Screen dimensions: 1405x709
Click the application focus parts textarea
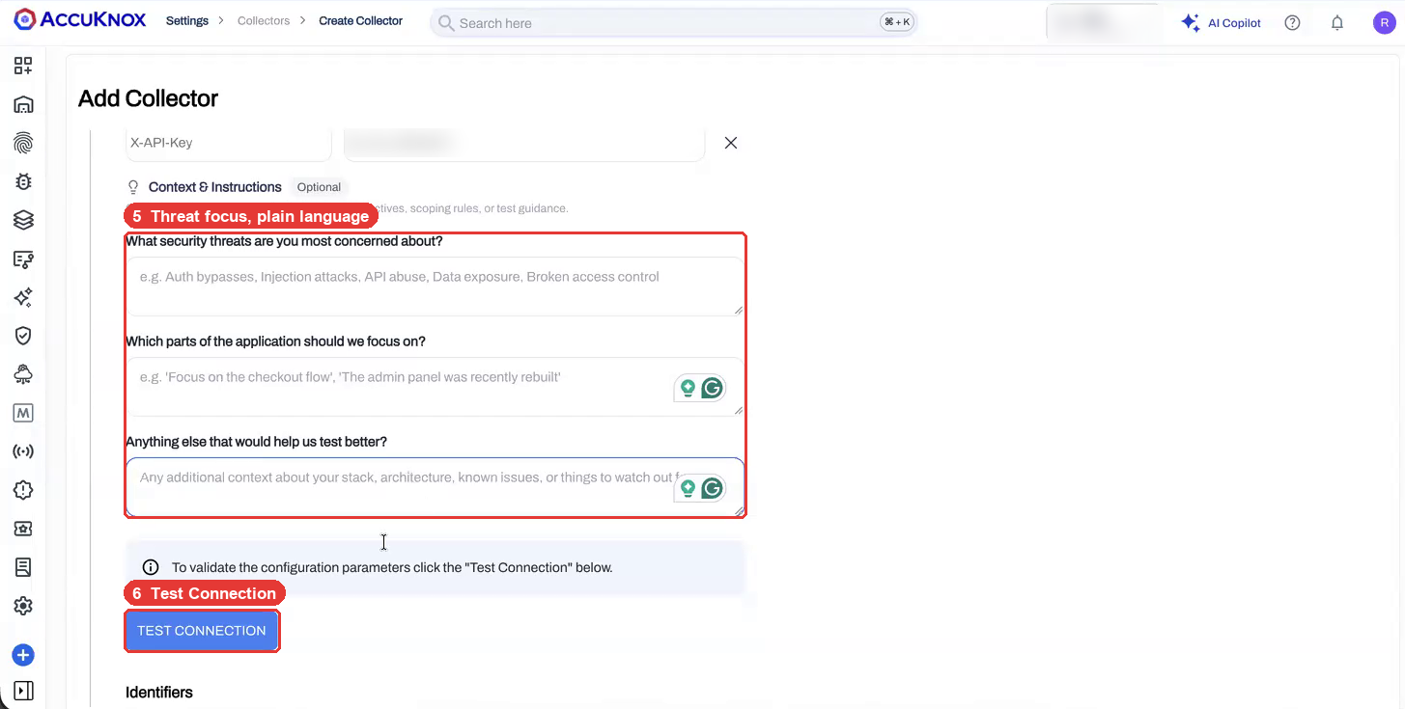435,386
